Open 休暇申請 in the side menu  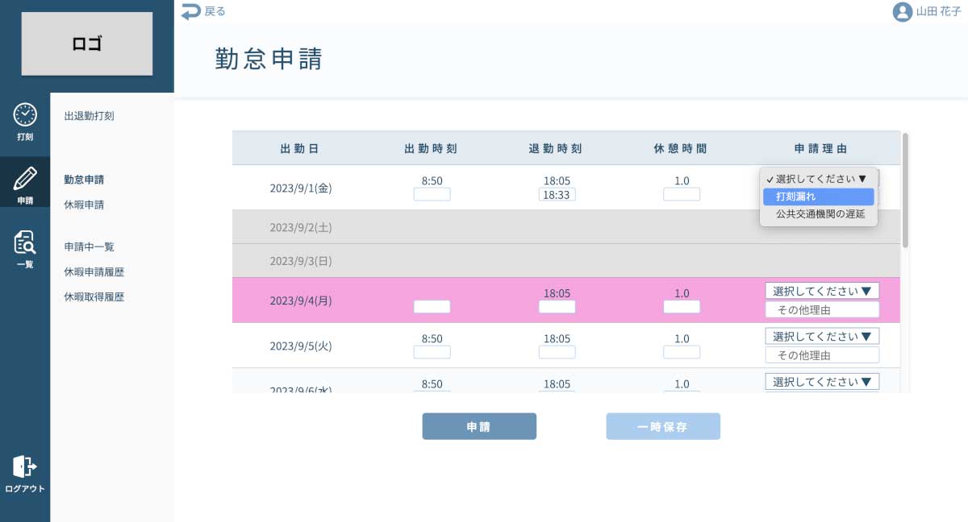[84, 205]
